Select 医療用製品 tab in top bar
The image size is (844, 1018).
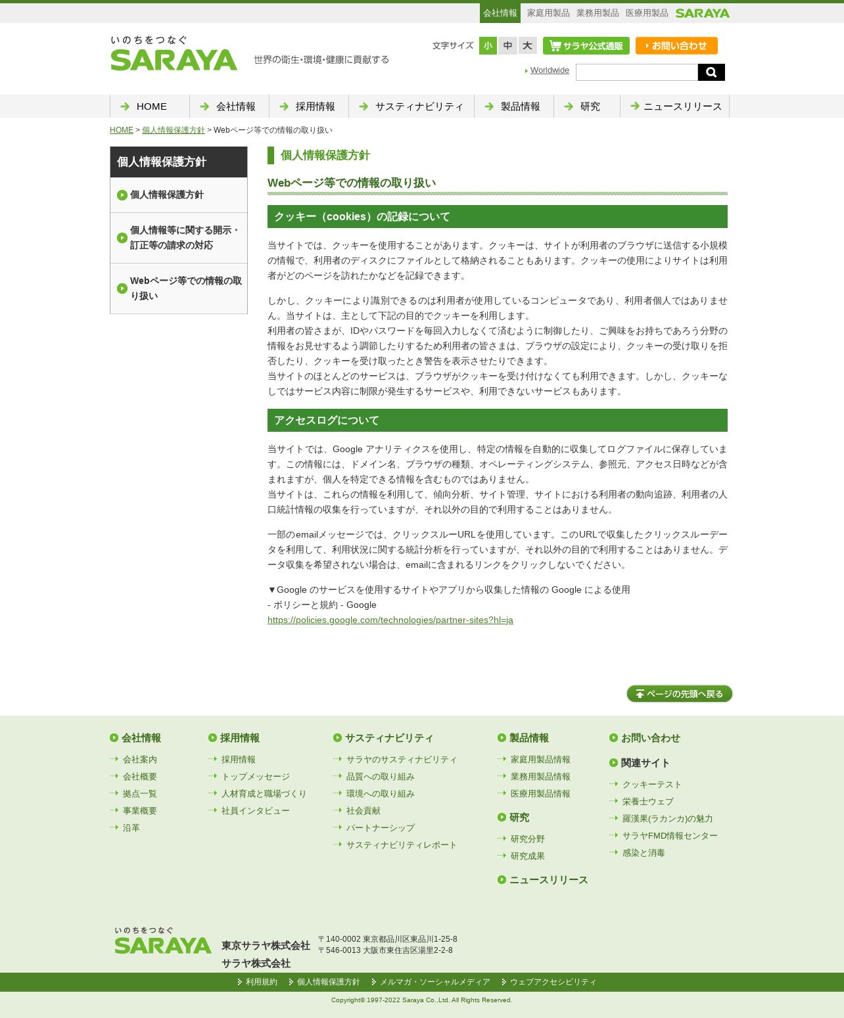tap(647, 13)
